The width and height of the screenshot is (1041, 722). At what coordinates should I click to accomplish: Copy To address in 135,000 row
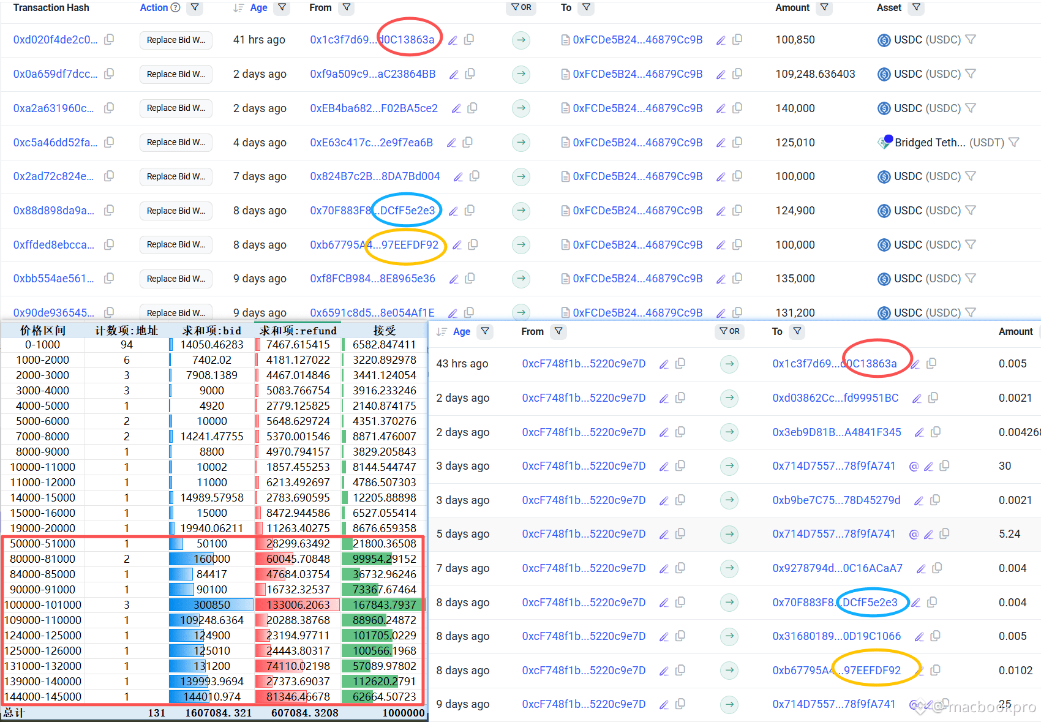[x=737, y=278]
